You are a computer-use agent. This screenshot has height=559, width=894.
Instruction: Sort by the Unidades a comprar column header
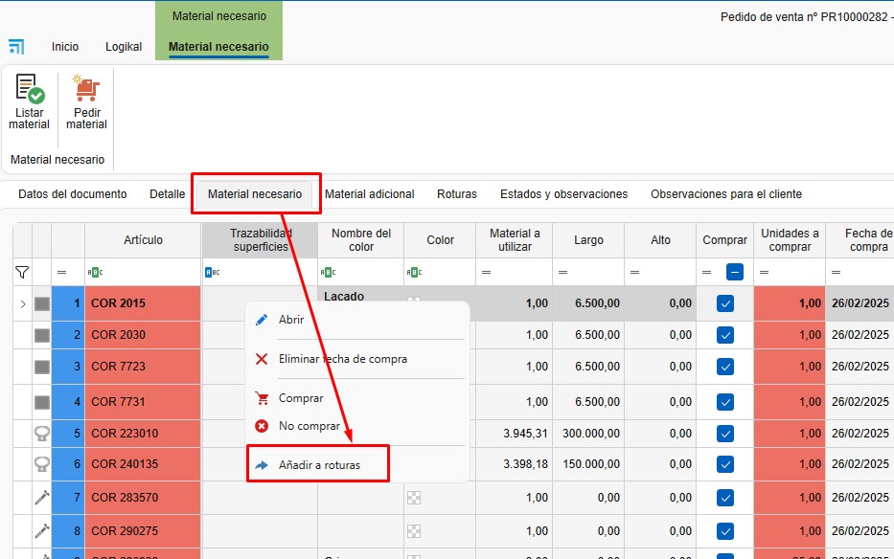[x=790, y=240]
